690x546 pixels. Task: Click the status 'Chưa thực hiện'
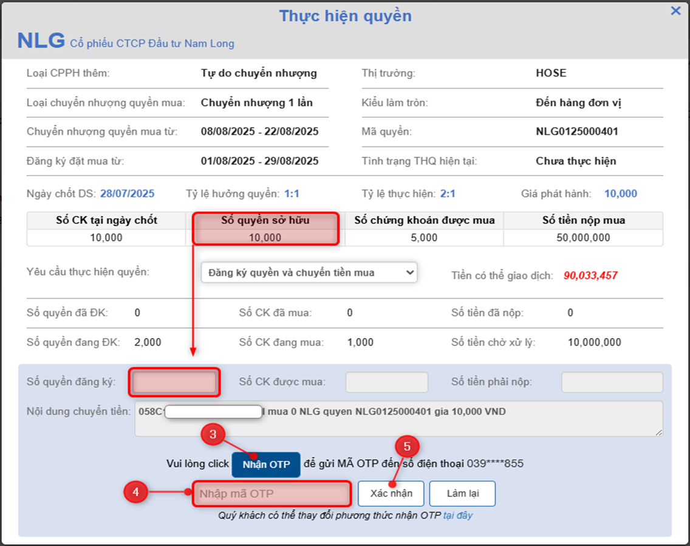[576, 161]
